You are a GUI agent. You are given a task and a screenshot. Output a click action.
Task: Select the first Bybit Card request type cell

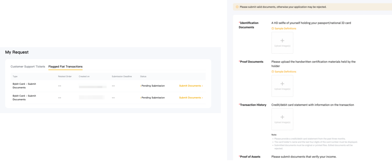24,86
